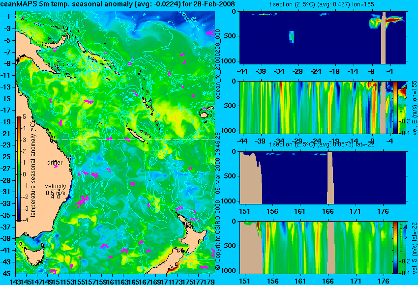Click the vel. S color scale bar
The image size is (418, 285).
[x=395, y=248]
